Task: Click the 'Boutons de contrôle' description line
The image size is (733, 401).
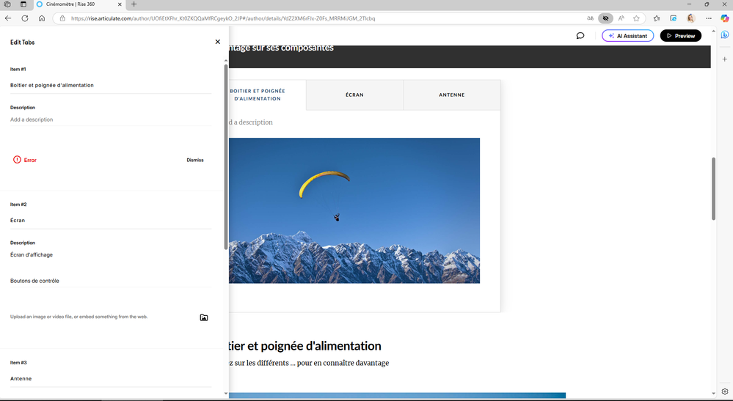Action: point(34,281)
